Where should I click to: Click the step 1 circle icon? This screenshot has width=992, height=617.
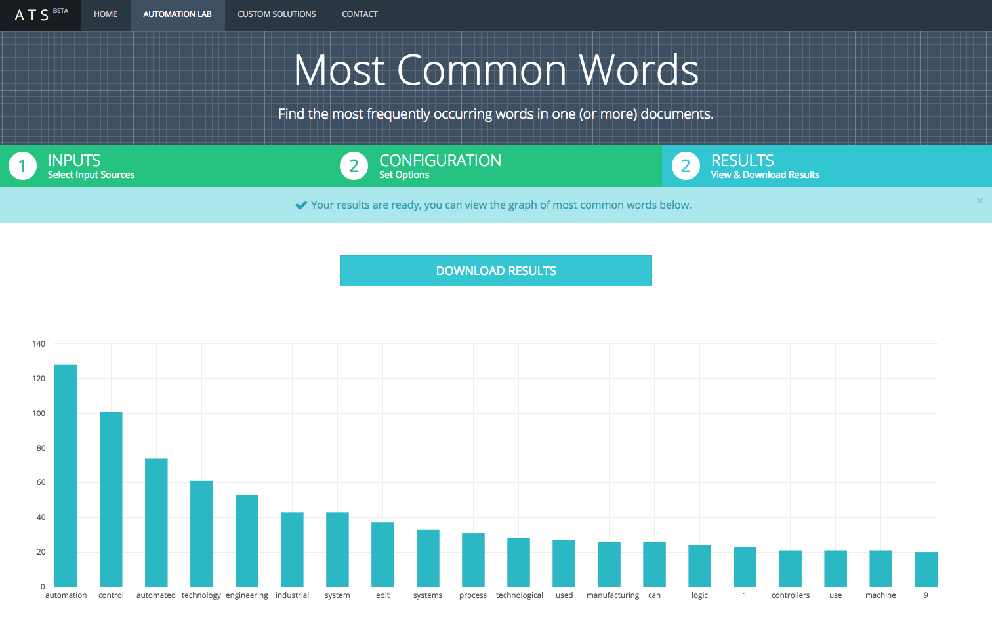[x=22, y=166]
